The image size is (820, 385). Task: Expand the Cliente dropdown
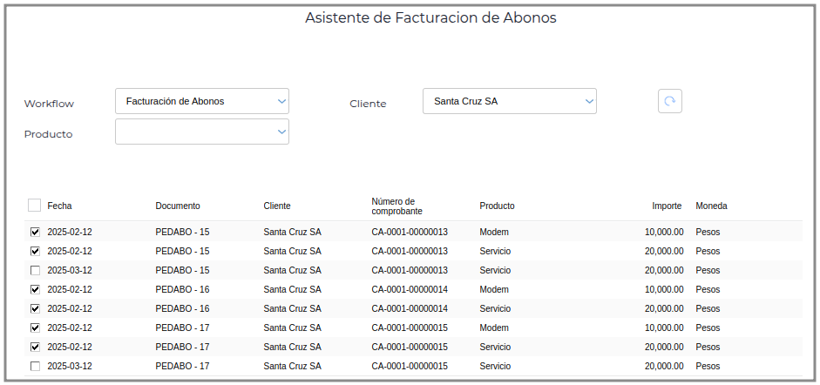pyautogui.click(x=510, y=101)
